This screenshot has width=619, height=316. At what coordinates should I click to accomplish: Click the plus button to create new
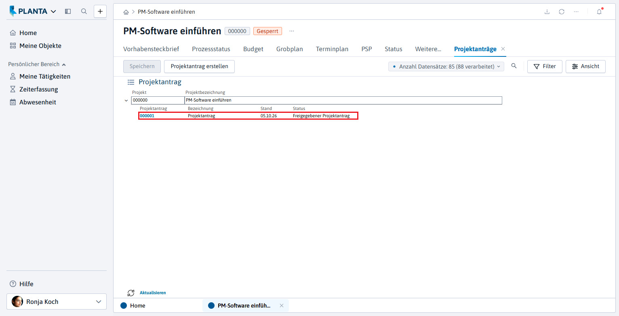click(100, 11)
